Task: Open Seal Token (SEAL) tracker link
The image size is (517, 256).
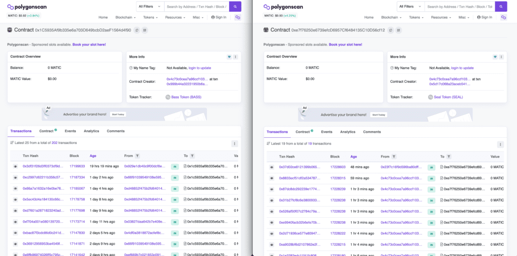Action: coord(447,97)
